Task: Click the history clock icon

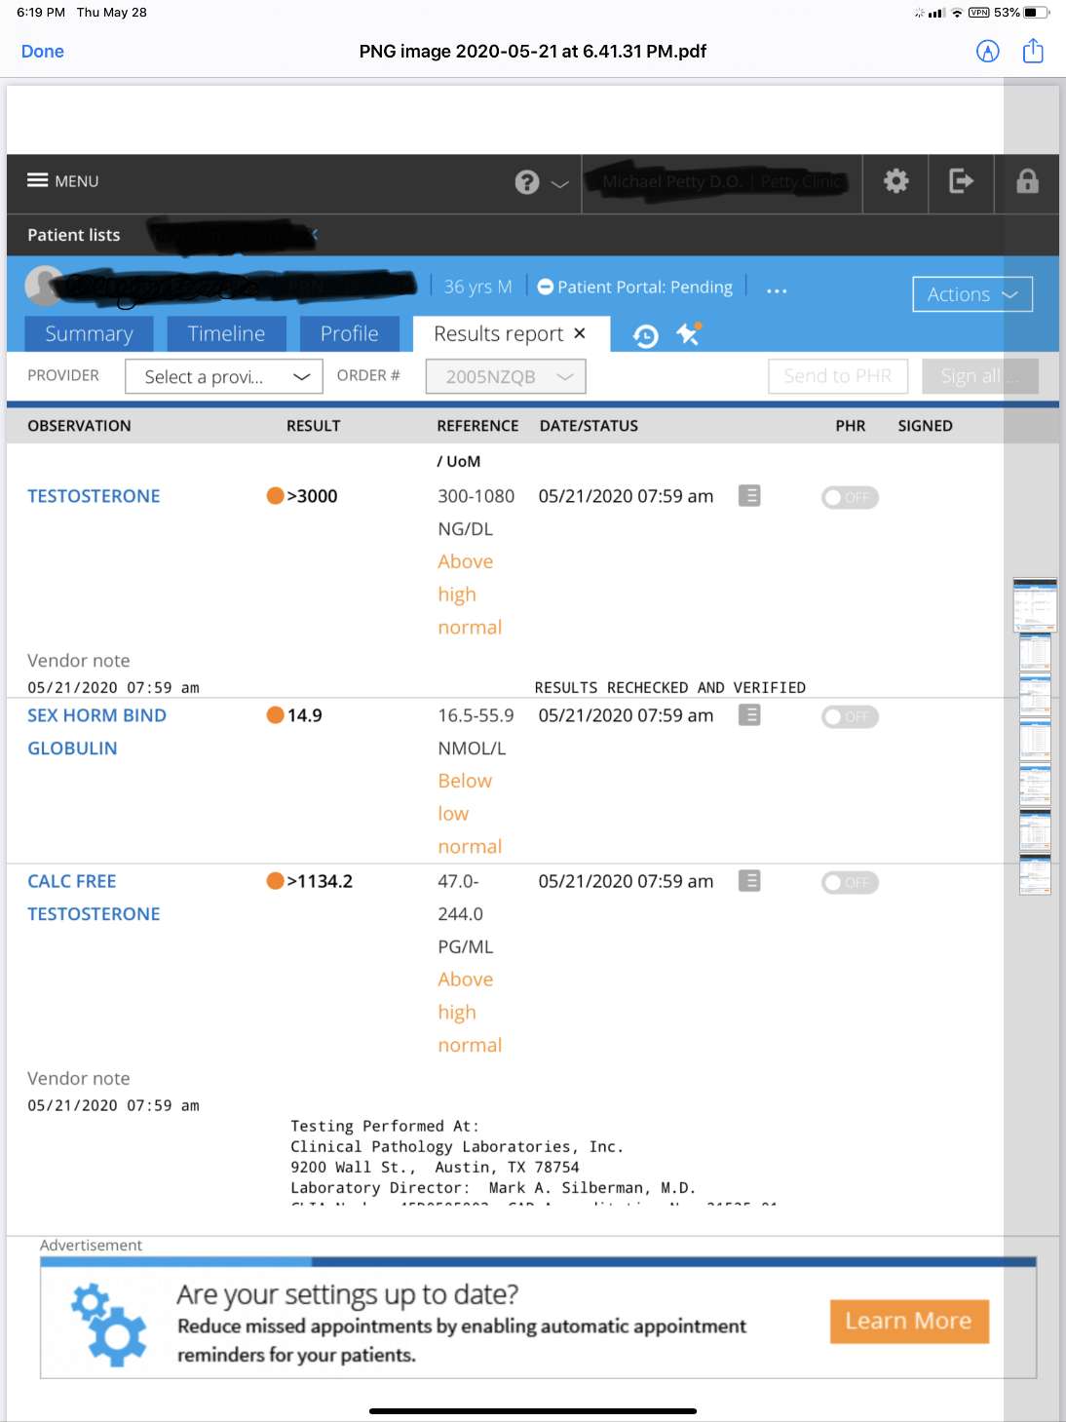Action: [x=645, y=336]
